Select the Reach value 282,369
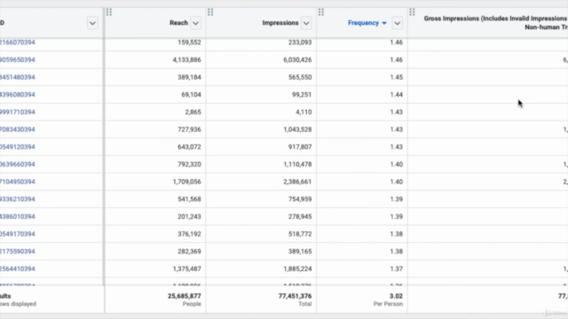This screenshot has width=568, height=319. tap(189, 252)
